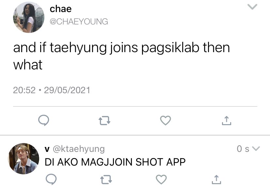
Task: Visit the @ktaehyung handle
Action: [x=79, y=149]
